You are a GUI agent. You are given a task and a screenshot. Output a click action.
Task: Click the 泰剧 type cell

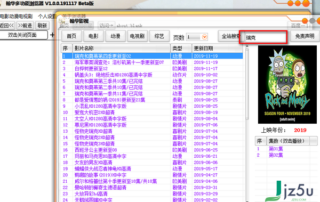tap(177, 100)
